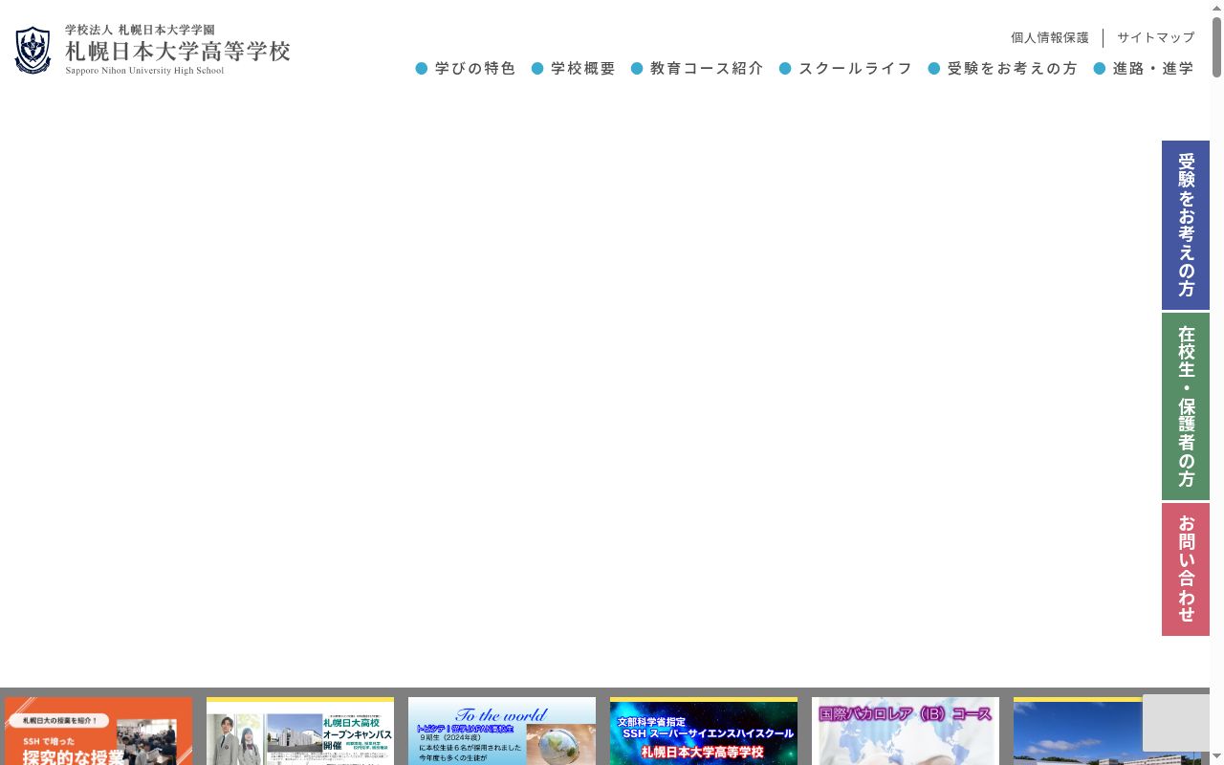1224x765 pixels.
Task: Open the 学びの特色 menu
Action: pyautogui.click(x=466, y=69)
